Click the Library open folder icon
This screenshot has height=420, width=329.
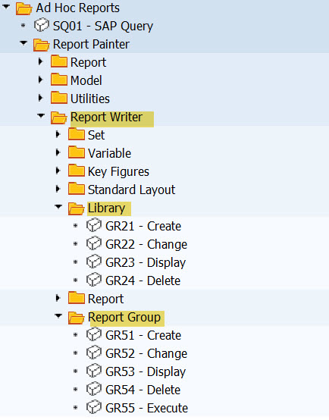pos(77,208)
